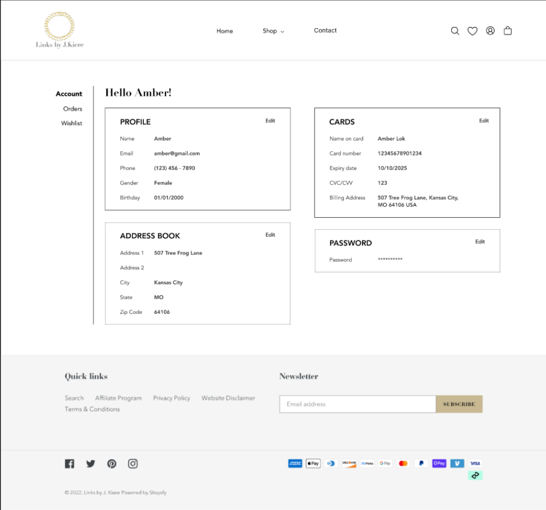The image size is (546, 510).
Task: Click the newsletter Email address field
Action: click(357, 404)
